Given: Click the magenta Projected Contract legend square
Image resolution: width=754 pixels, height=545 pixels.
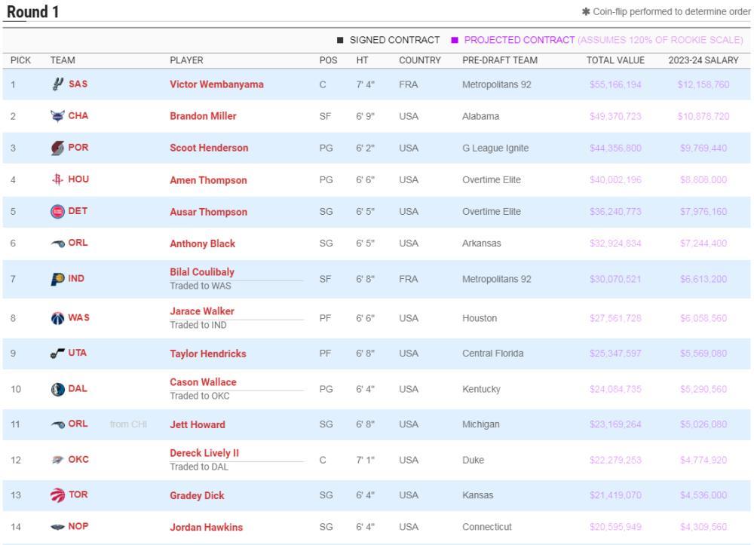Looking at the screenshot, I should coord(455,40).
